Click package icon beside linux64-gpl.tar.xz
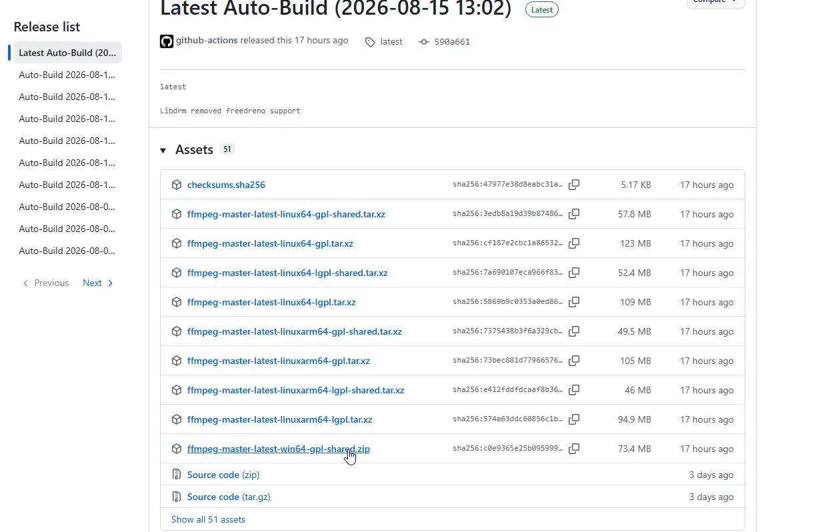Screen dimensions: 816x532 (177, 243)
